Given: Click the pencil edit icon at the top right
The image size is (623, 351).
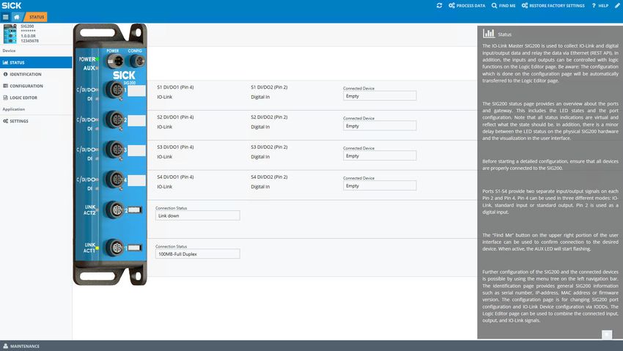Looking at the screenshot, I should [617, 6].
